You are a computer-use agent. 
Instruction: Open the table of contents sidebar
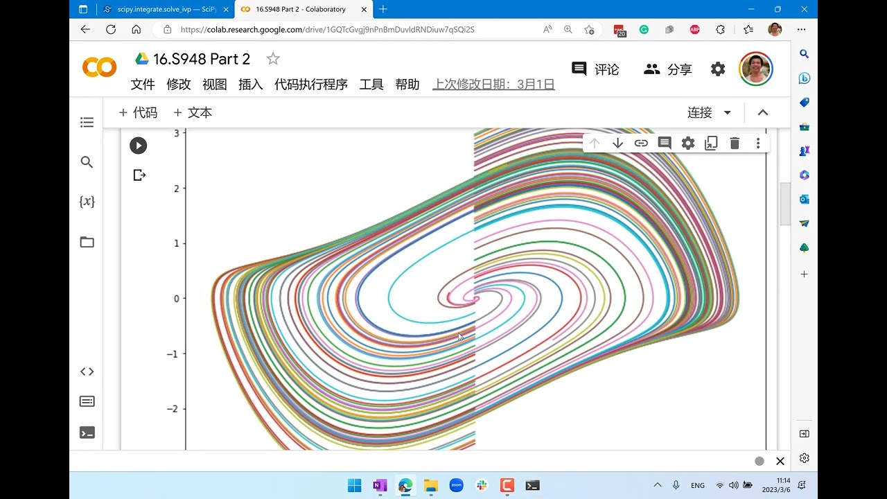click(x=87, y=122)
